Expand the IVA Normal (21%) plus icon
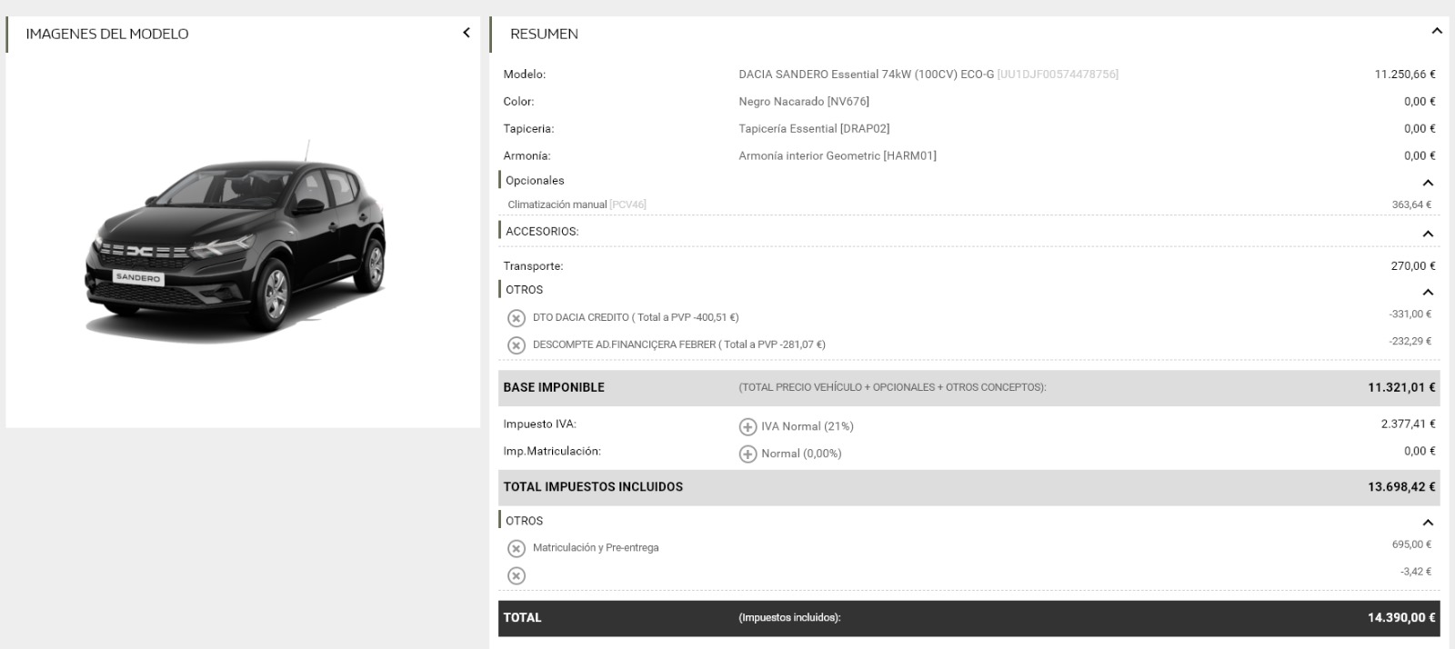This screenshot has height=649, width=1455. point(748,426)
